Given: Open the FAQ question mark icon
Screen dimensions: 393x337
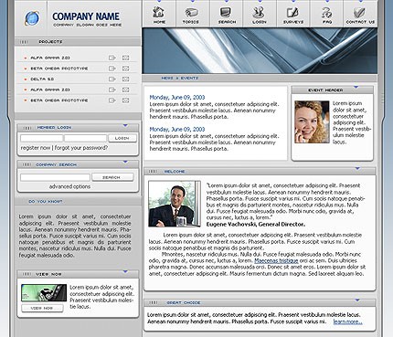Looking at the screenshot, I should [x=326, y=13].
